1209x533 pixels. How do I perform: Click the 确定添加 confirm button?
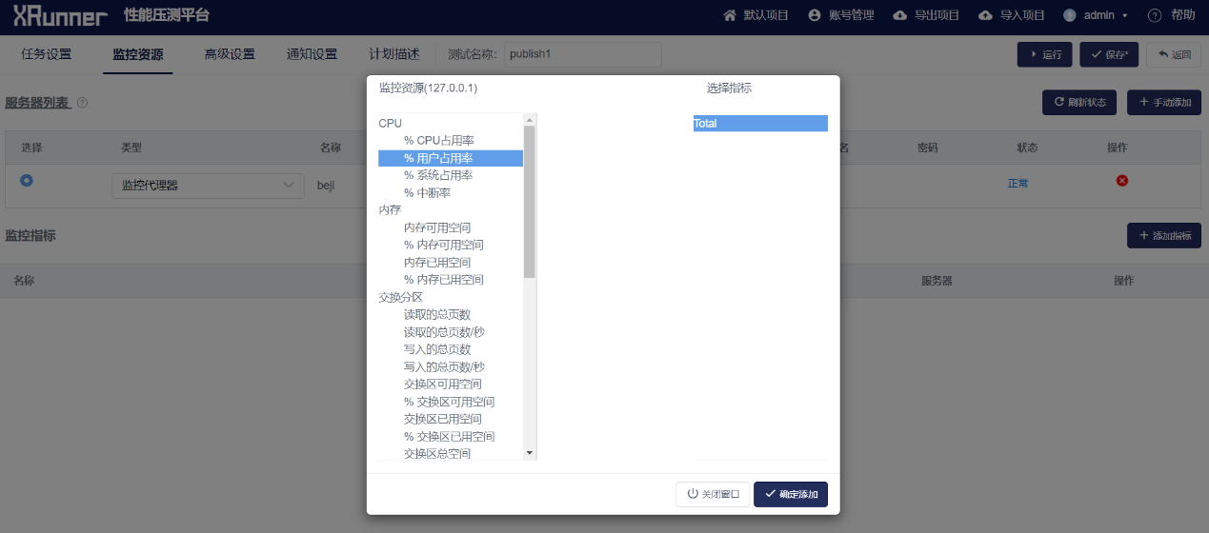click(x=790, y=495)
